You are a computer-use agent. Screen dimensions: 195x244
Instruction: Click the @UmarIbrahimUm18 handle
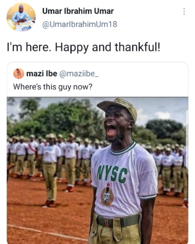coord(80,24)
